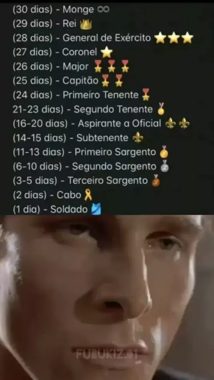This screenshot has width=214, height=380.
Task: Click the second fleur-de-lis after Aspirante a Oficial
Action: (x=184, y=124)
